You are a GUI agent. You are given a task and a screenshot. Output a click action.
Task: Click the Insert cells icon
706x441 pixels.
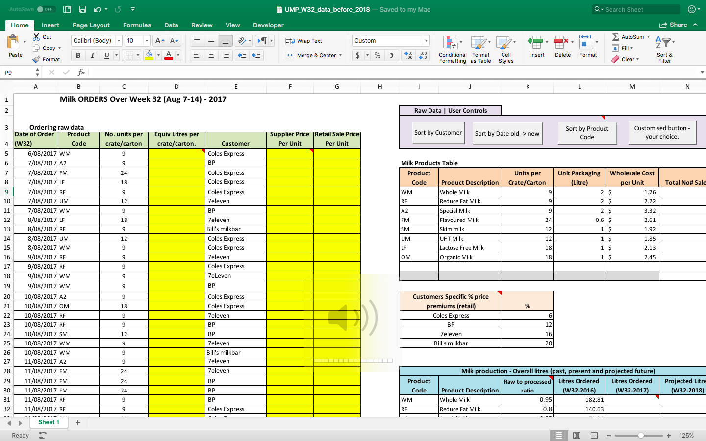(535, 43)
